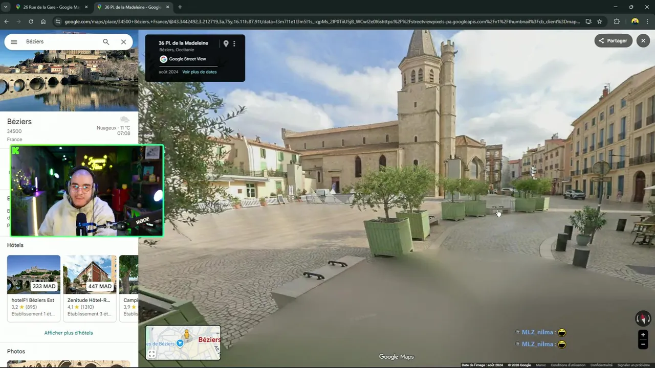Click the location pin icon in Street View card
This screenshot has width=655, height=368.
(226, 44)
